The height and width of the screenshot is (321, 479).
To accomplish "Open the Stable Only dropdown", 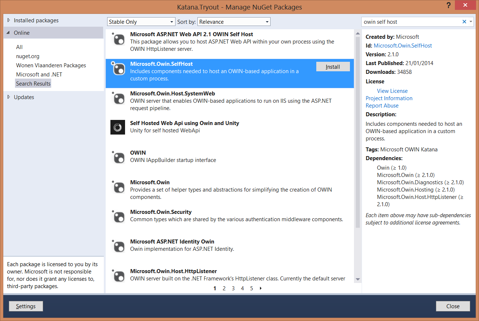I will click(141, 22).
